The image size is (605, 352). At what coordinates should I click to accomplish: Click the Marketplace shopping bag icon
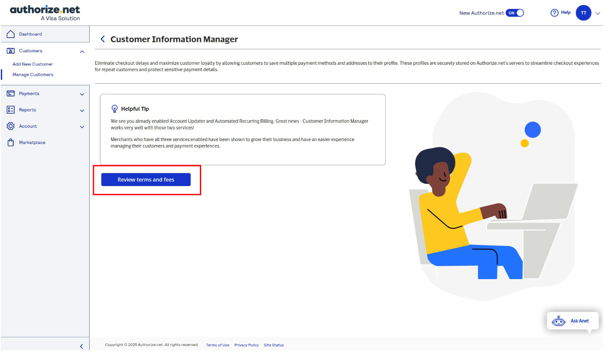11,142
